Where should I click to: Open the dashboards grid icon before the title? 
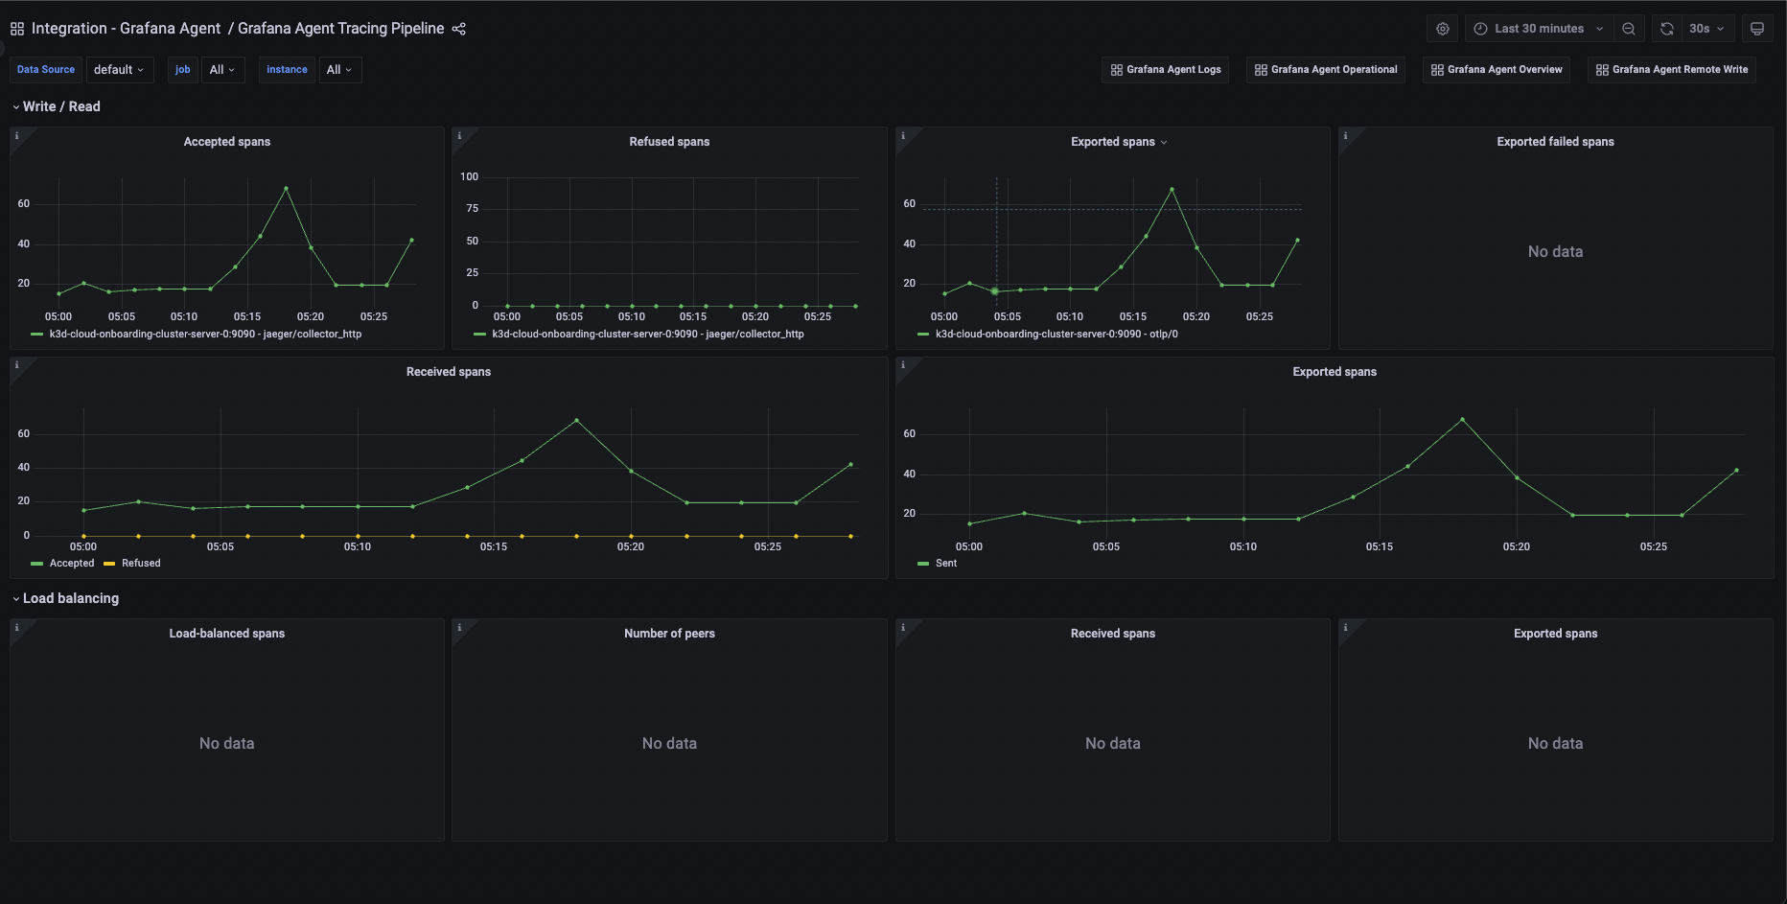(16, 29)
